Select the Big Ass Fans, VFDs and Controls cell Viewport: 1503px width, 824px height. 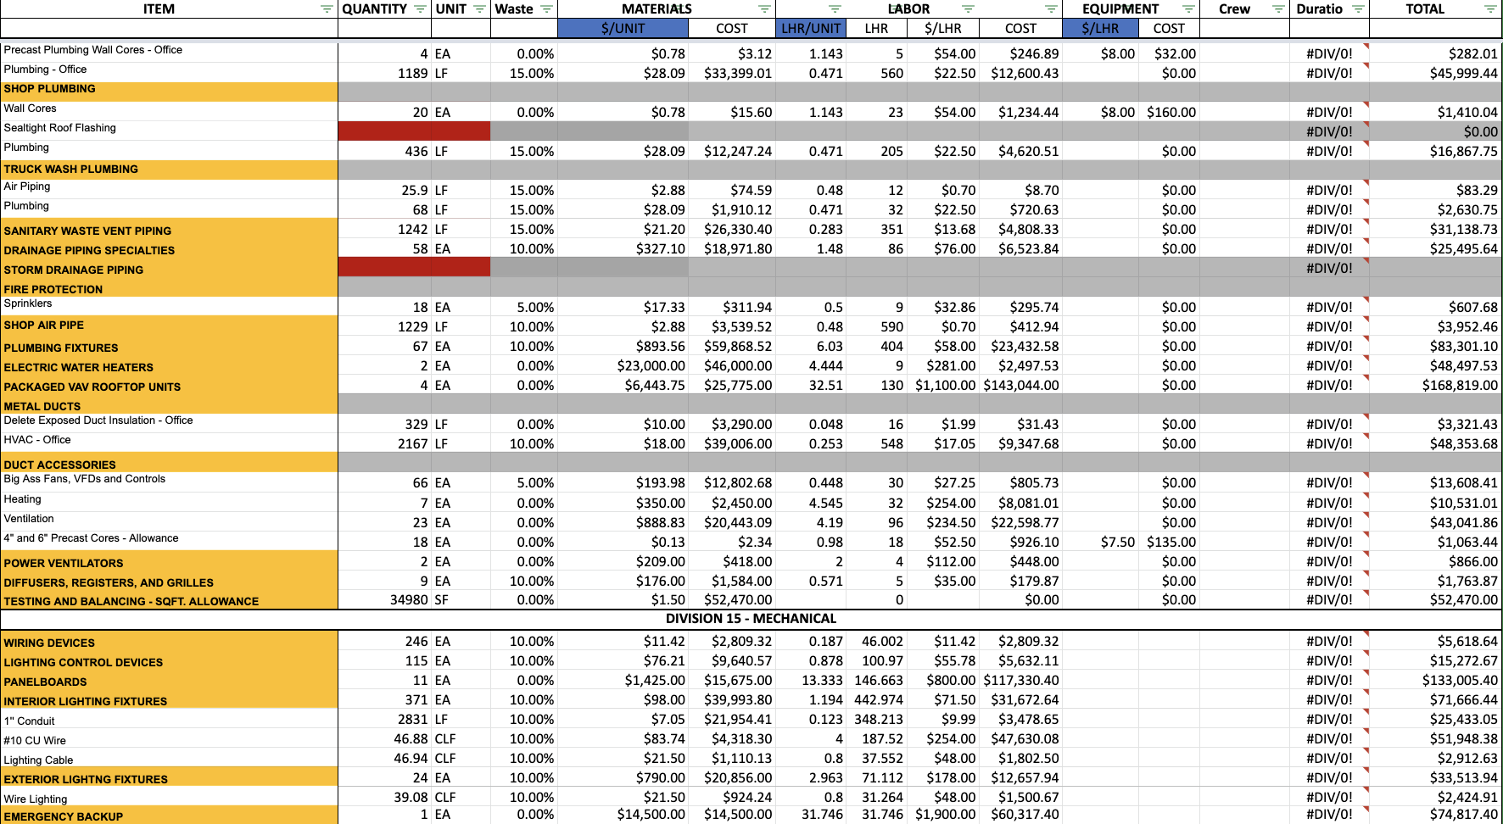tap(169, 481)
